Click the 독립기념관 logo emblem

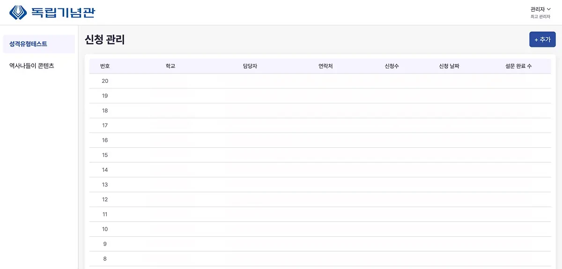[x=18, y=13]
